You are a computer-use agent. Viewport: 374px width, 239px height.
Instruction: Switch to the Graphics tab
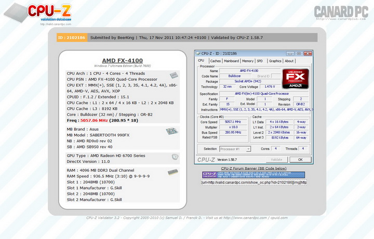point(275,61)
